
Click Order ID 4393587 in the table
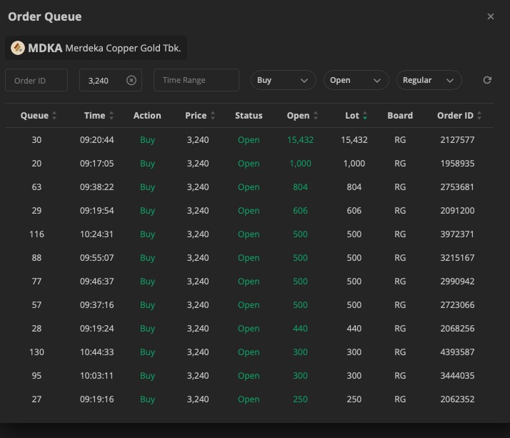(x=457, y=352)
